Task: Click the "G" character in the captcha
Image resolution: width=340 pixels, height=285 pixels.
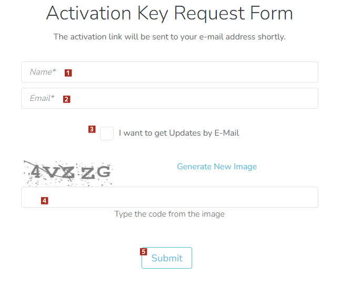Action: click(103, 172)
